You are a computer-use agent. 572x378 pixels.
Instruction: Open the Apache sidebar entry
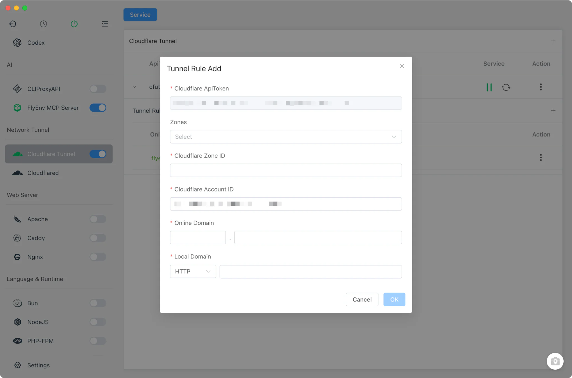click(x=37, y=219)
